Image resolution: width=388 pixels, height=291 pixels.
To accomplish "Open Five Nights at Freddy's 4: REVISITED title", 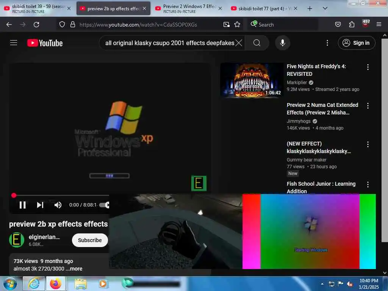I will point(316,70).
